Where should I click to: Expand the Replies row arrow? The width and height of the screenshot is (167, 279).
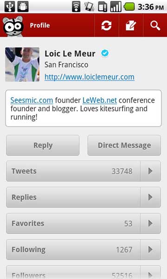click(x=150, y=197)
